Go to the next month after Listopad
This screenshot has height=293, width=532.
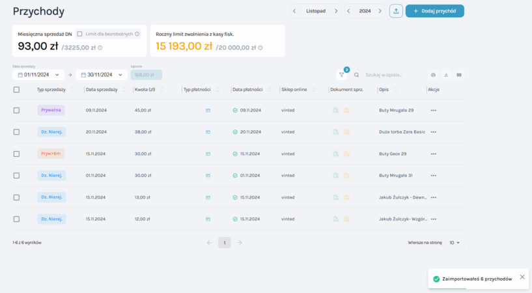[336, 11]
